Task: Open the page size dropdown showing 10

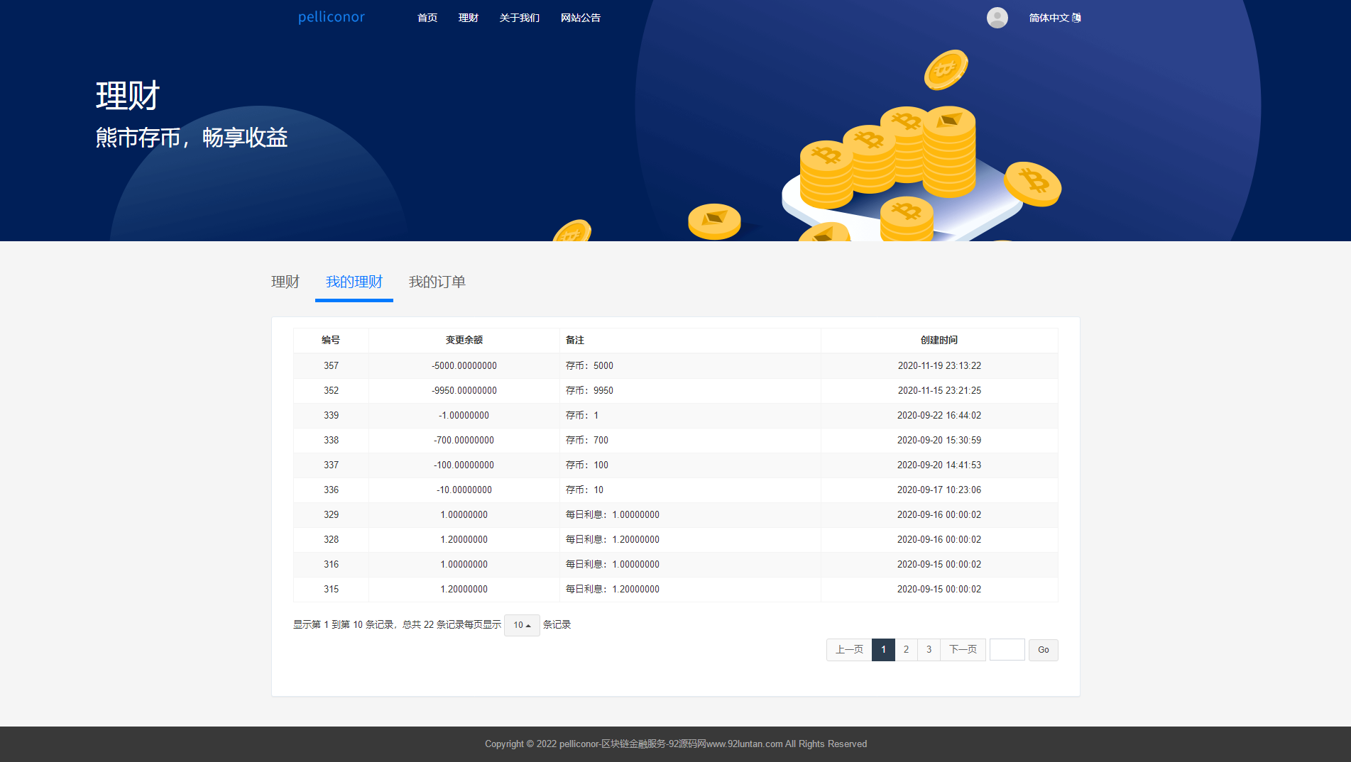Action: 522,625
